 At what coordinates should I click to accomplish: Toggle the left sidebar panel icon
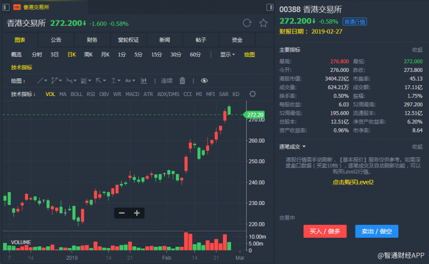[6, 7]
